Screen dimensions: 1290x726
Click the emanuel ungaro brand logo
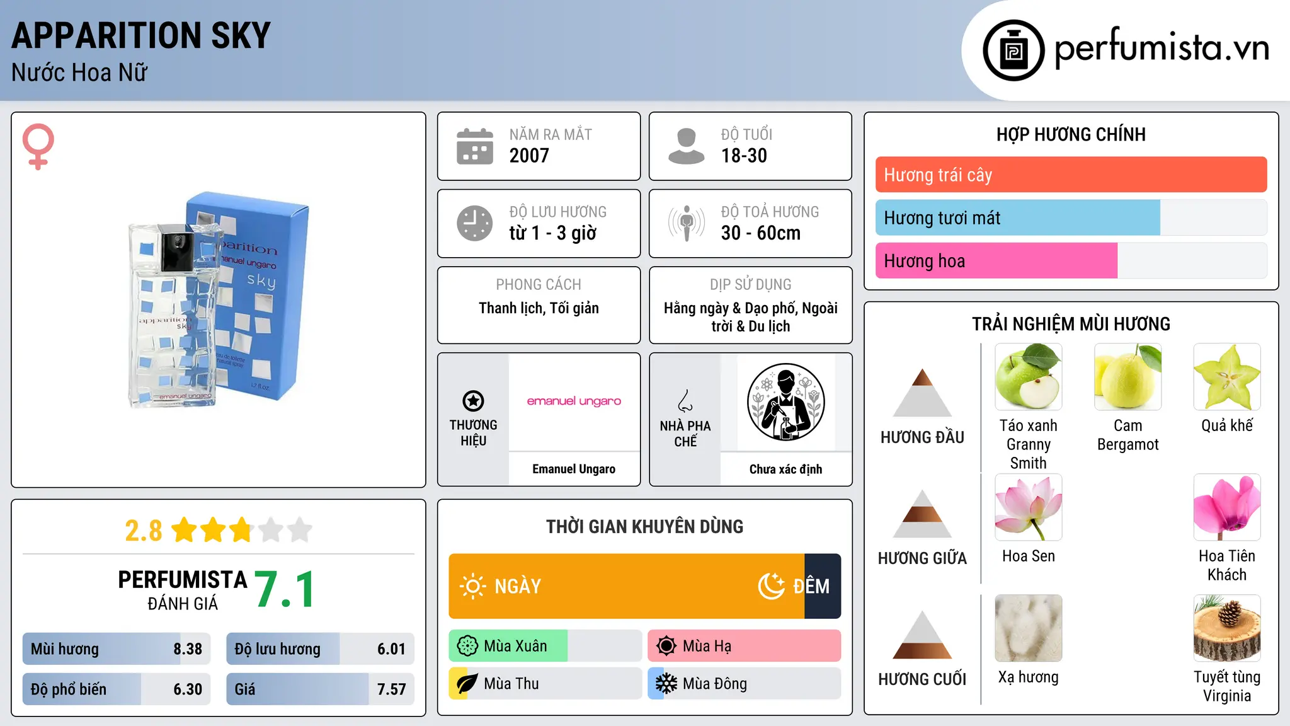[574, 401]
